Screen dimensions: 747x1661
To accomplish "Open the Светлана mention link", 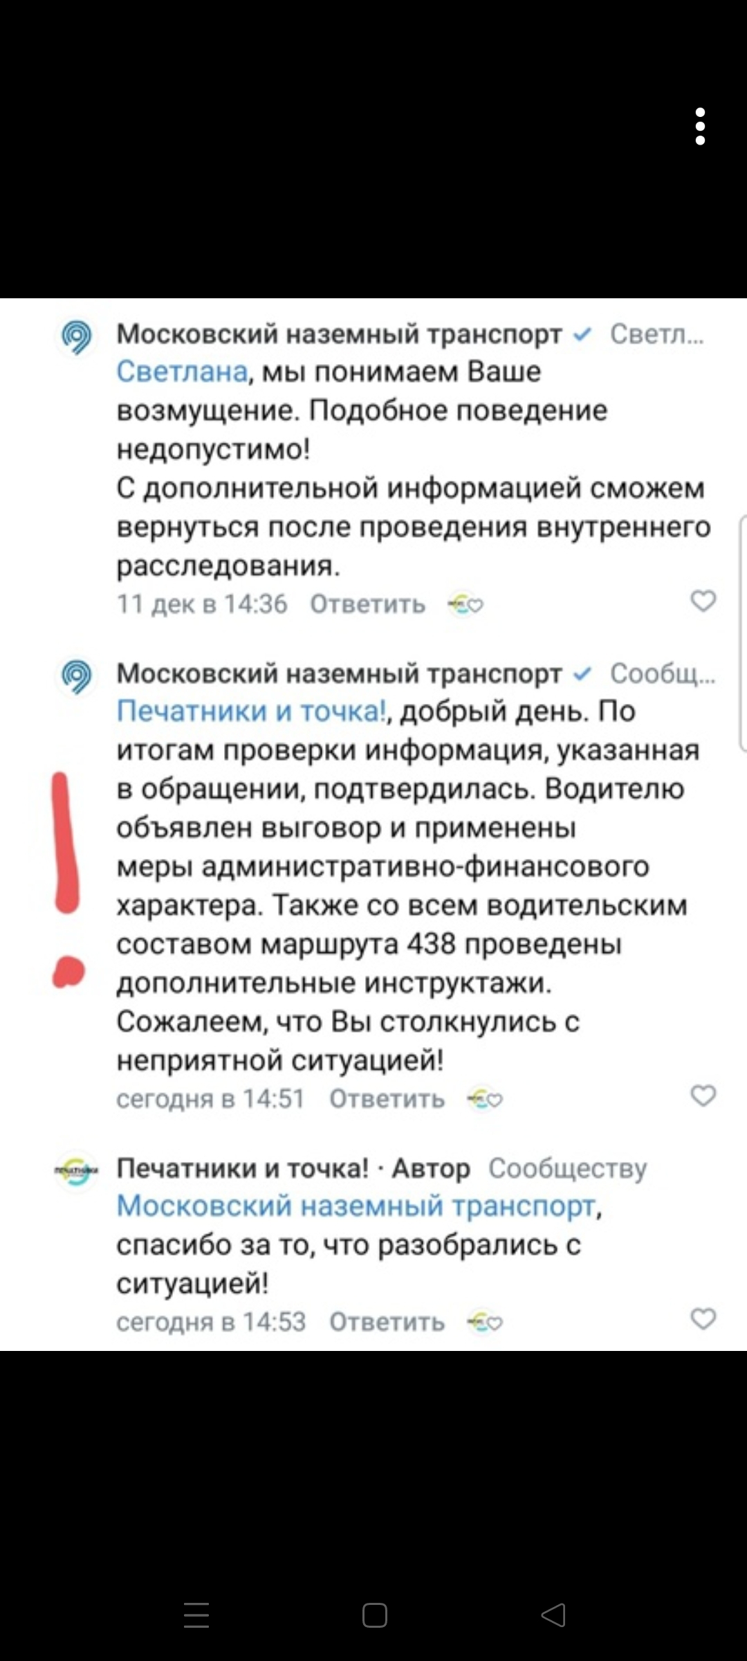I will (x=182, y=372).
